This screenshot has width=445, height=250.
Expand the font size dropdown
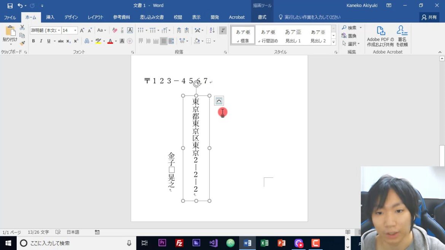(x=75, y=30)
